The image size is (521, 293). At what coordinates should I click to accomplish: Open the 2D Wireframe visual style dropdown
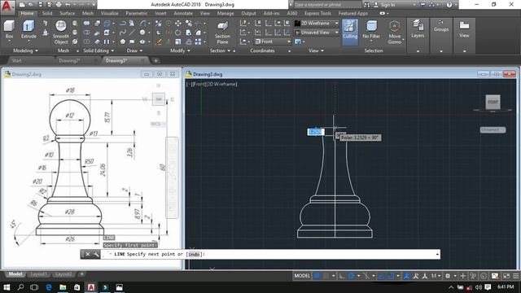click(x=317, y=24)
